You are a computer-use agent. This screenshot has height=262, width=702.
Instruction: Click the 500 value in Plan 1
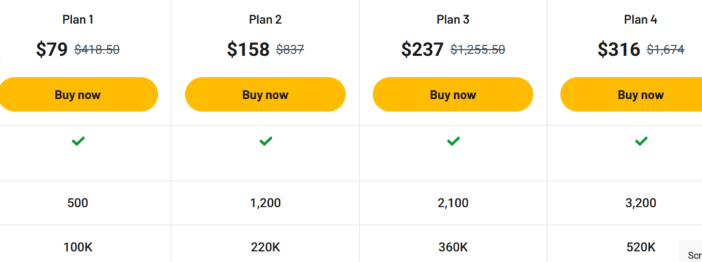click(x=78, y=203)
